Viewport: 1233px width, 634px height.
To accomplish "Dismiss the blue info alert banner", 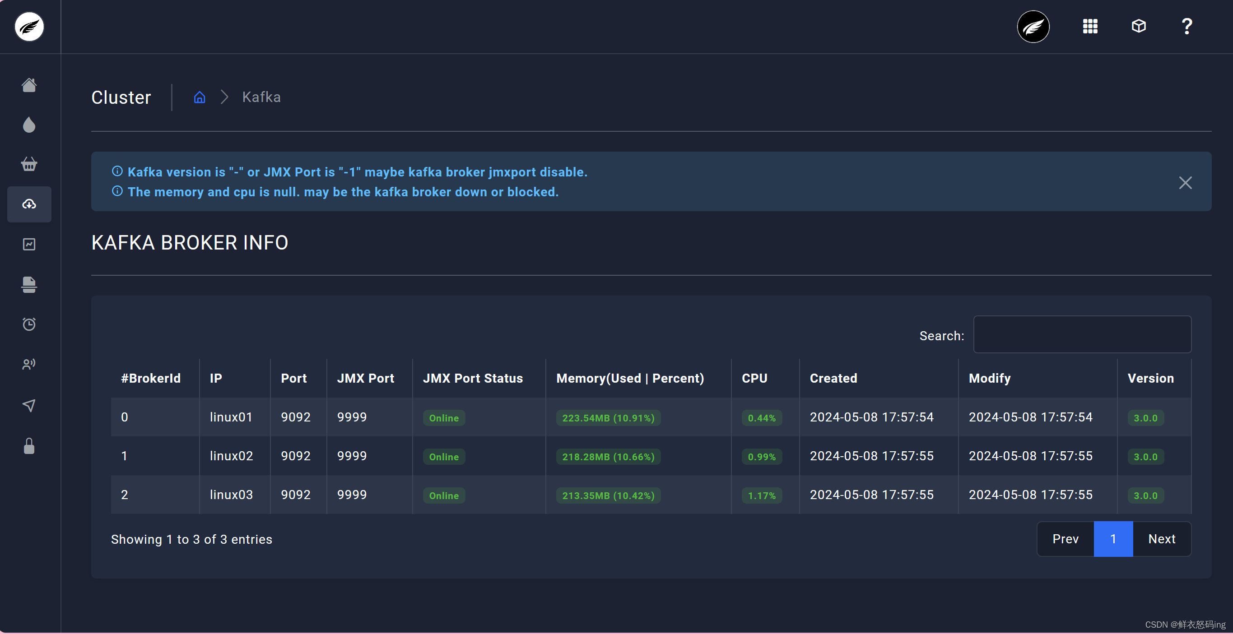I will pos(1185,183).
